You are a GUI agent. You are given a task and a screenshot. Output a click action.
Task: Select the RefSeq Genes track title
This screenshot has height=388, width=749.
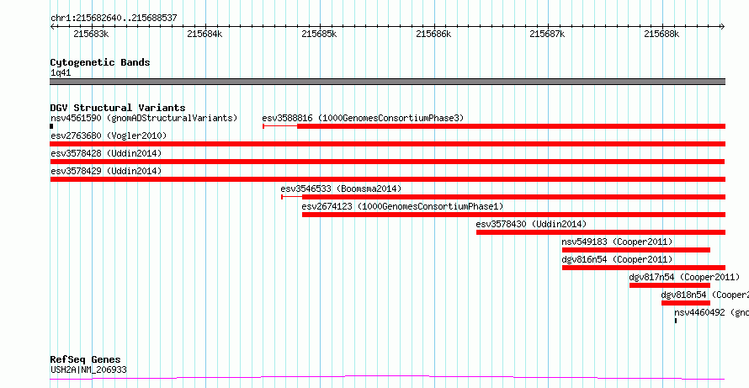(x=85, y=360)
